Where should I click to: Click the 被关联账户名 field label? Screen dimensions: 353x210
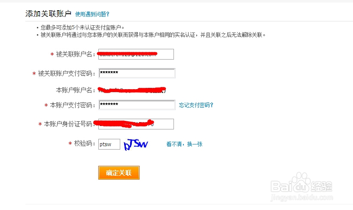click(74, 54)
